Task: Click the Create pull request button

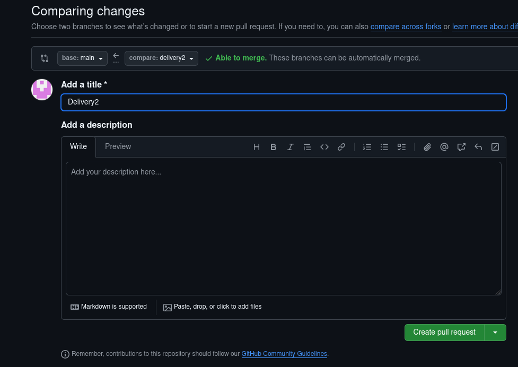Action: tap(444, 332)
